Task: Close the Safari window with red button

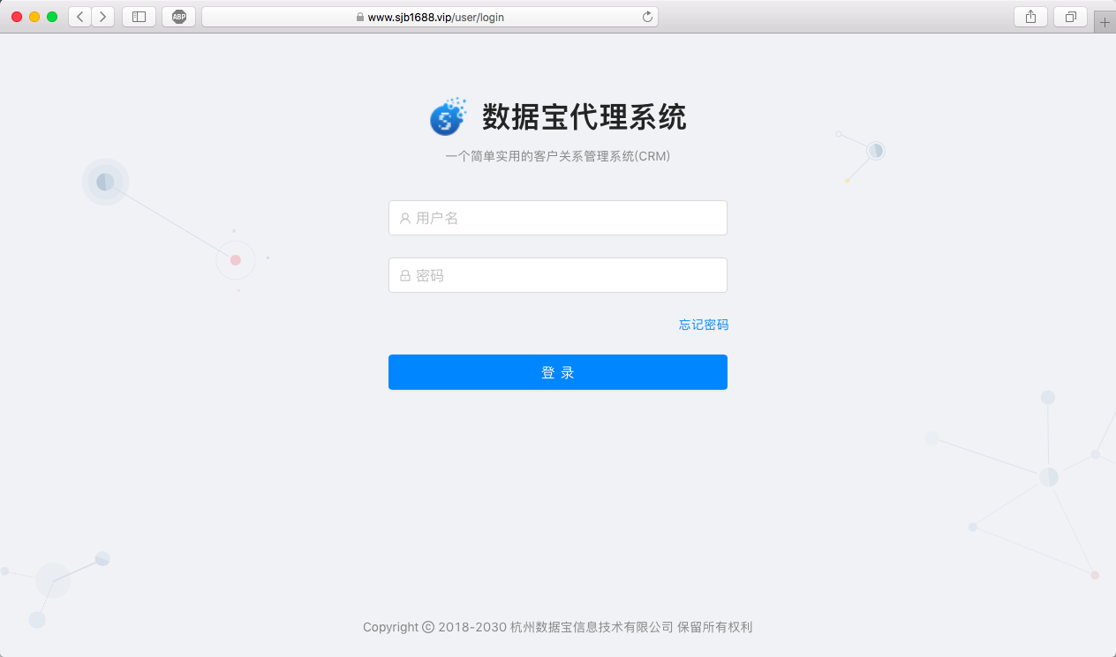Action: click(x=17, y=17)
